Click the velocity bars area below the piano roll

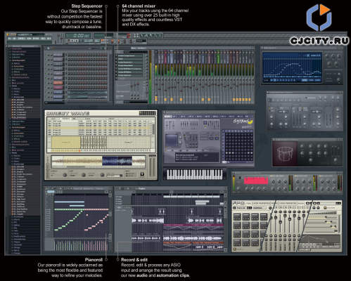pos(81,245)
